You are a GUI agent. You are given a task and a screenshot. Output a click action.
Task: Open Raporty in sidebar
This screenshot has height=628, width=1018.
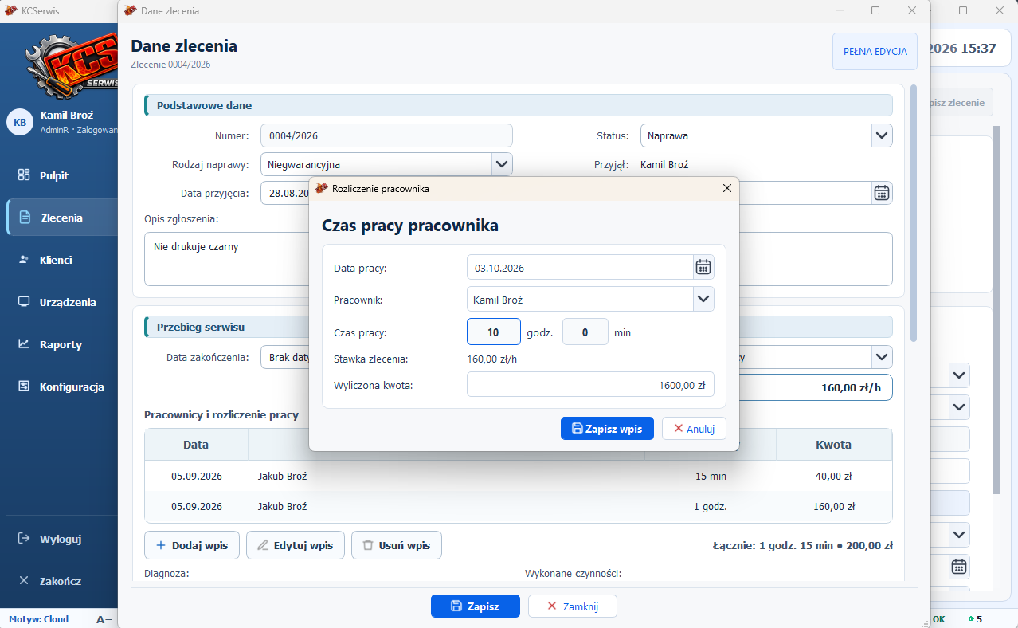tap(61, 344)
